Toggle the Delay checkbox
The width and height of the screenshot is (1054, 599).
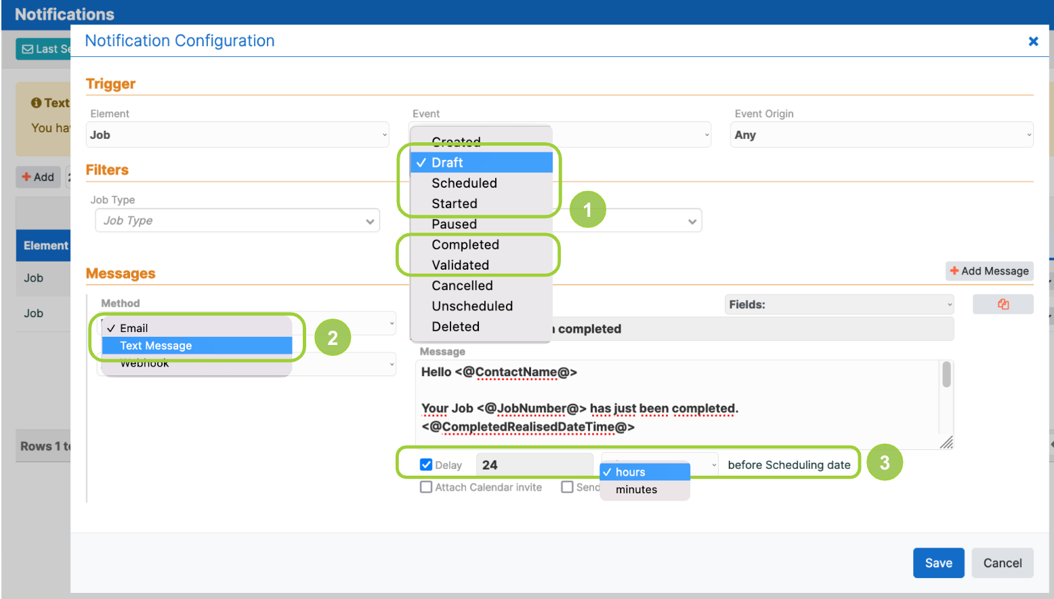tap(426, 464)
